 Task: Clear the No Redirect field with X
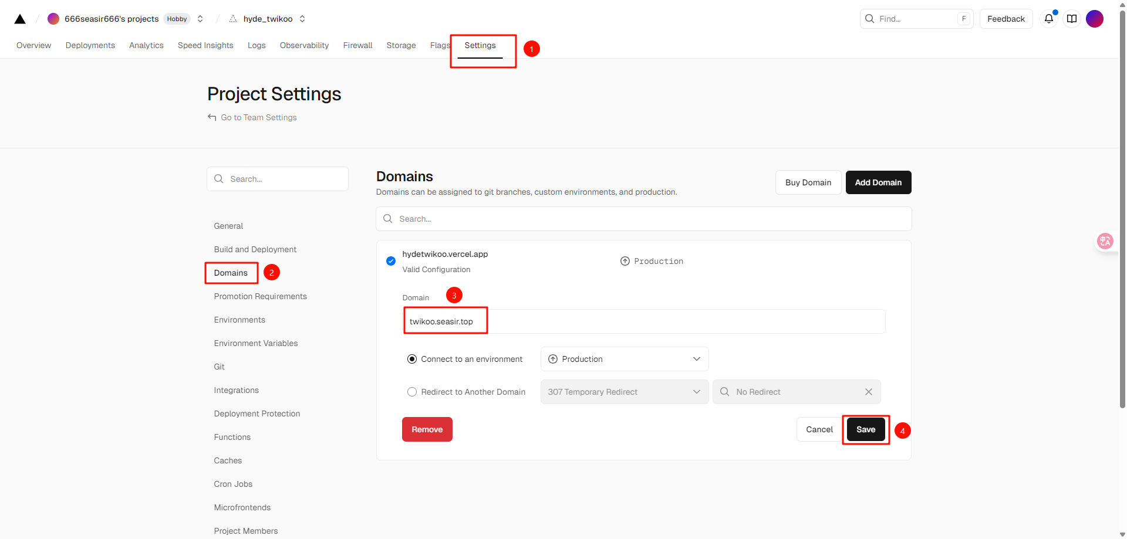tap(869, 392)
